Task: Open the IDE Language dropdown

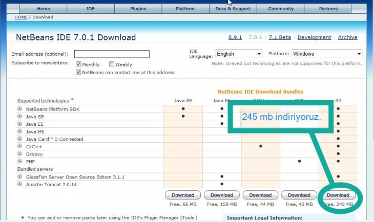Action: coord(238,54)
